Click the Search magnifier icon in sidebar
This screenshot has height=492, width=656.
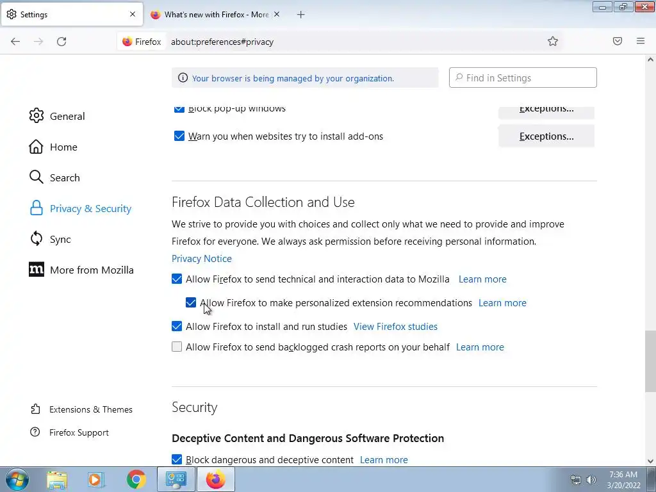[x=37, y=177]
